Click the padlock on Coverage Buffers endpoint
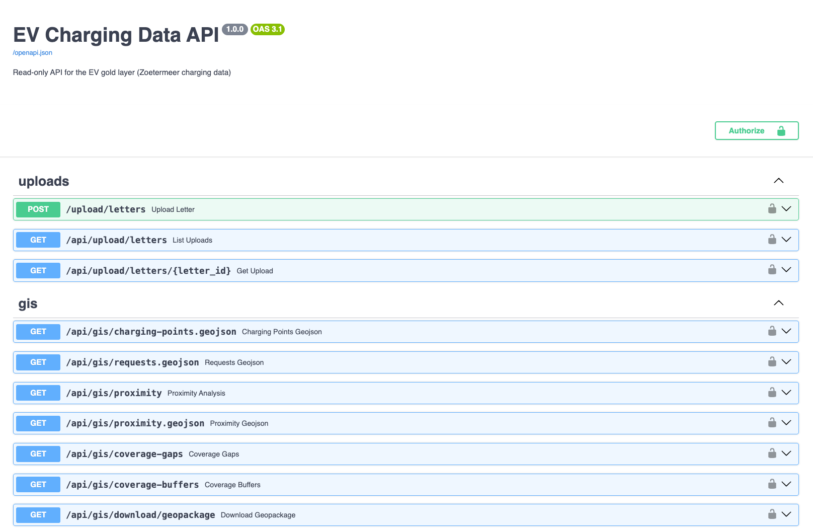Screen dimensions: 813x530 (x=771, y=484)
